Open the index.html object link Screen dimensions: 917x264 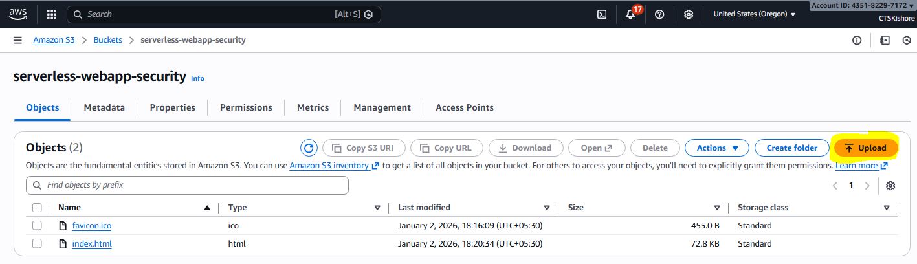click(92, 244)
